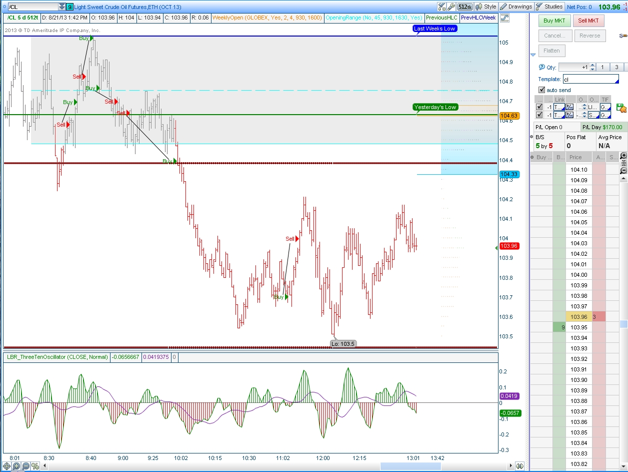Save order template floppy icon

pos(621,108)
